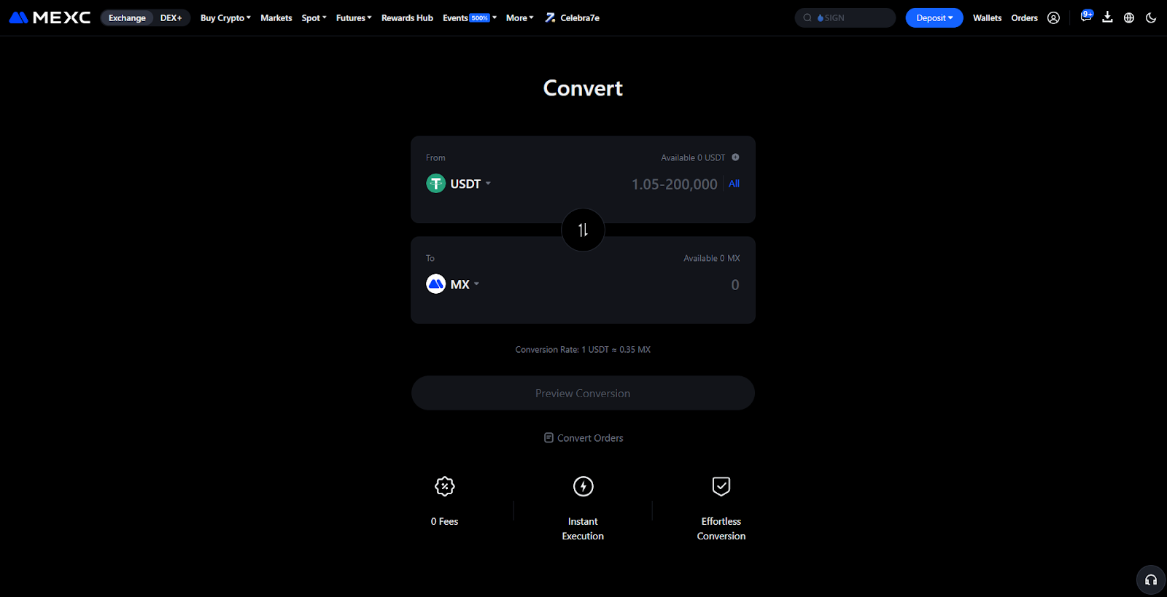Click the MEXC logo
Viewport: 1167px width, 597px height.
[50, 17]
